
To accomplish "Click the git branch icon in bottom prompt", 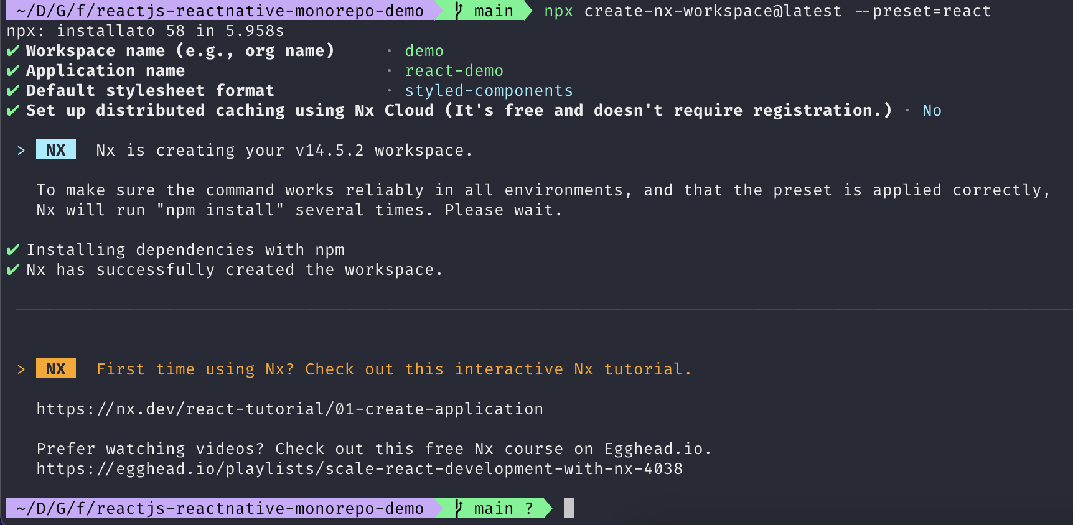I will (459, 508).
